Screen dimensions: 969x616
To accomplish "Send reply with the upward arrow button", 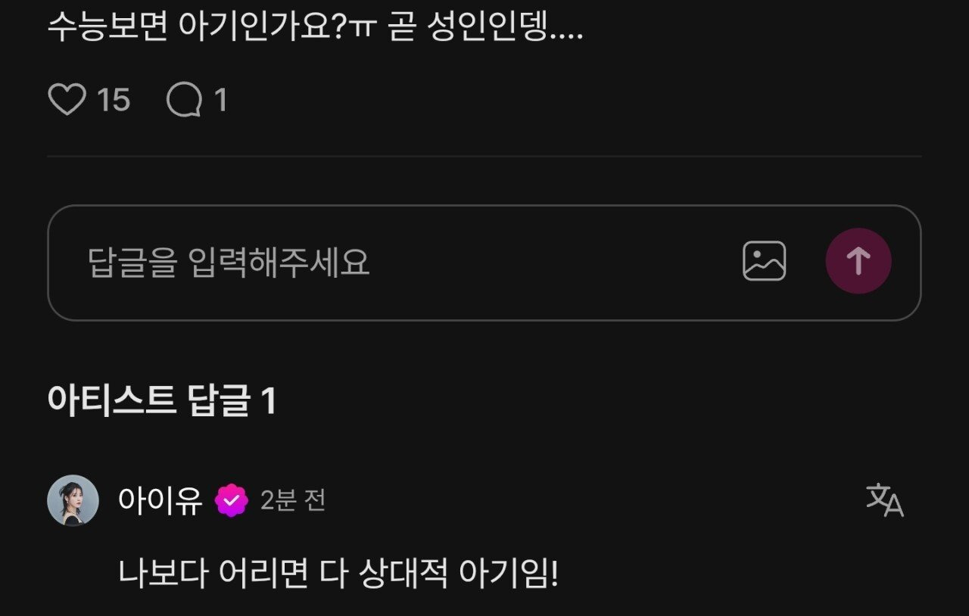I will (858, 261).
